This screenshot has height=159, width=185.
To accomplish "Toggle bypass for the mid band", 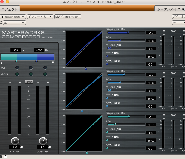I will pos(31,74).
